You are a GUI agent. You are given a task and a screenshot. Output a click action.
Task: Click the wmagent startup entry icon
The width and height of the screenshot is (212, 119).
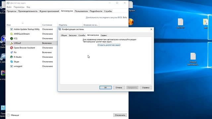[12, 66]
